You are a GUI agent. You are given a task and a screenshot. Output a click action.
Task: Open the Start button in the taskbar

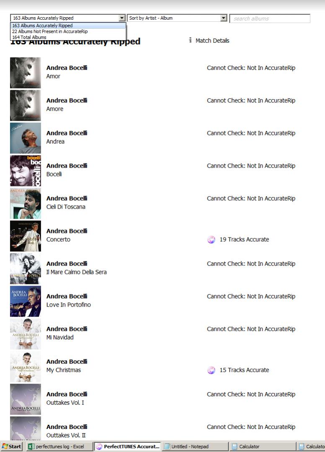pyautogui.click(x=12, y=447)
